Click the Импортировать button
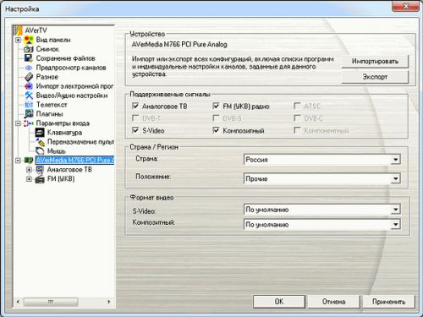This screenshot has width=423, height=317. [x=375, y=62]
